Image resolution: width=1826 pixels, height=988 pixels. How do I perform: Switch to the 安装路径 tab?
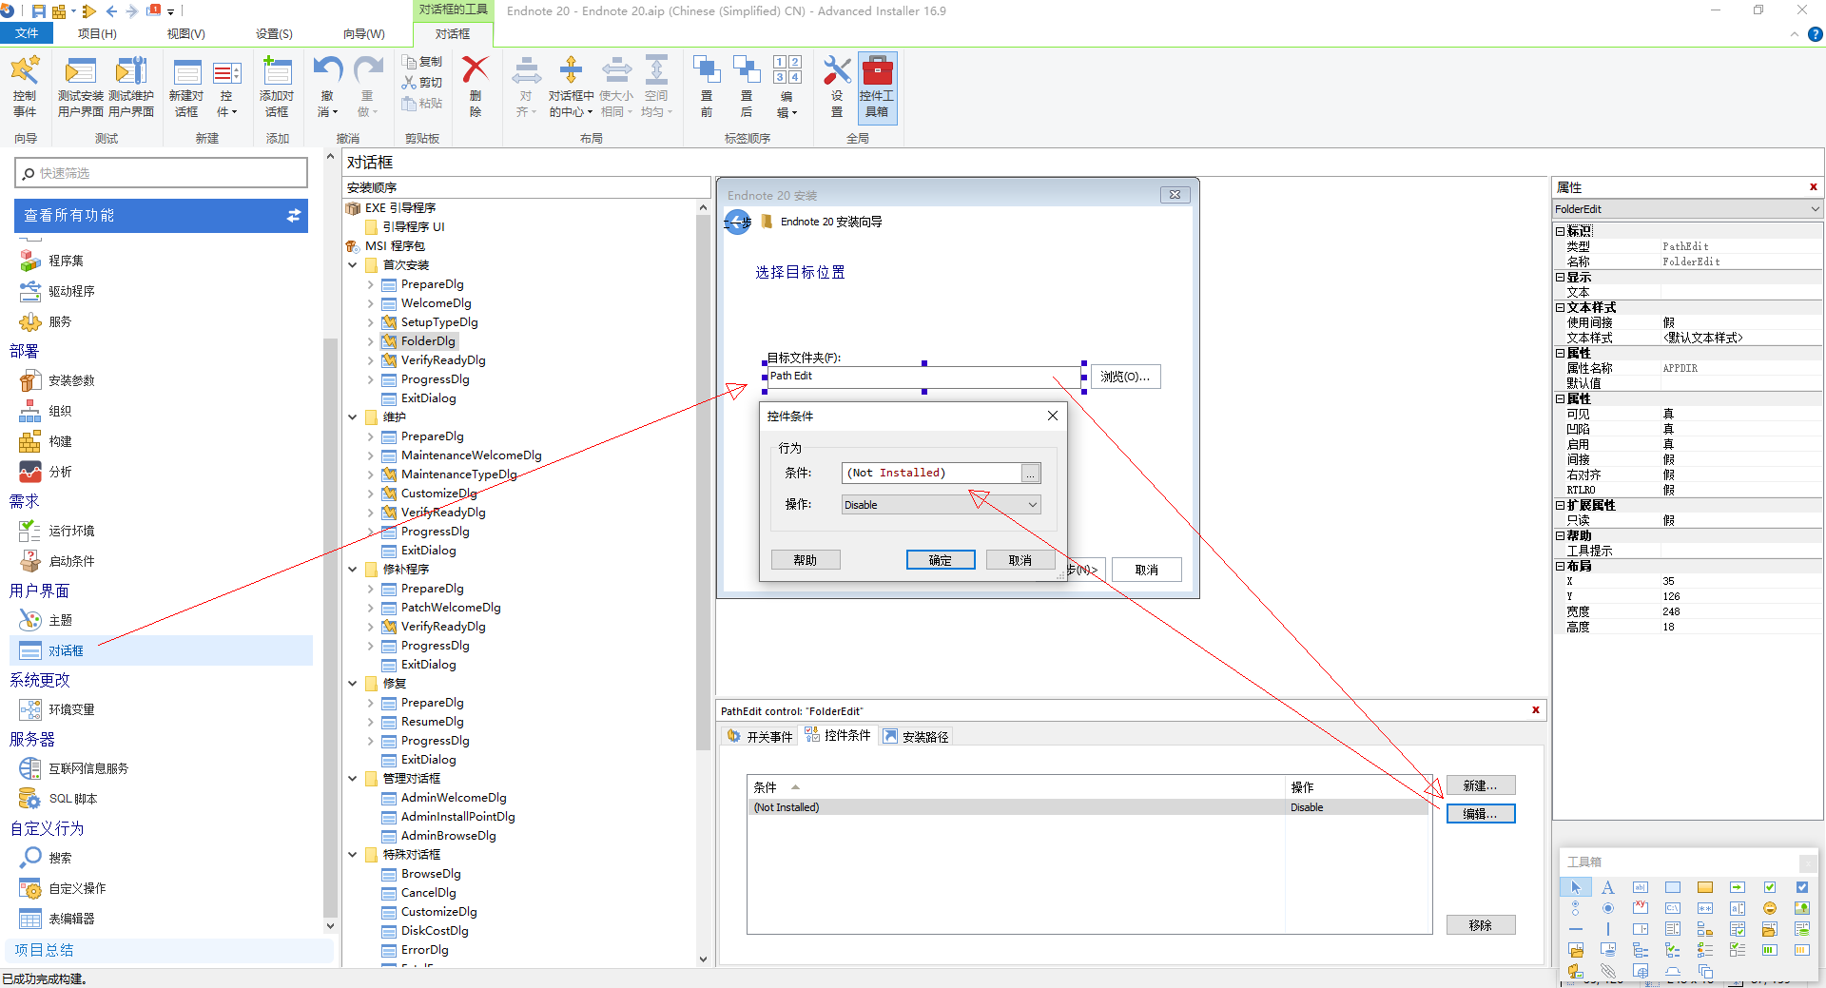pos(916,736)
